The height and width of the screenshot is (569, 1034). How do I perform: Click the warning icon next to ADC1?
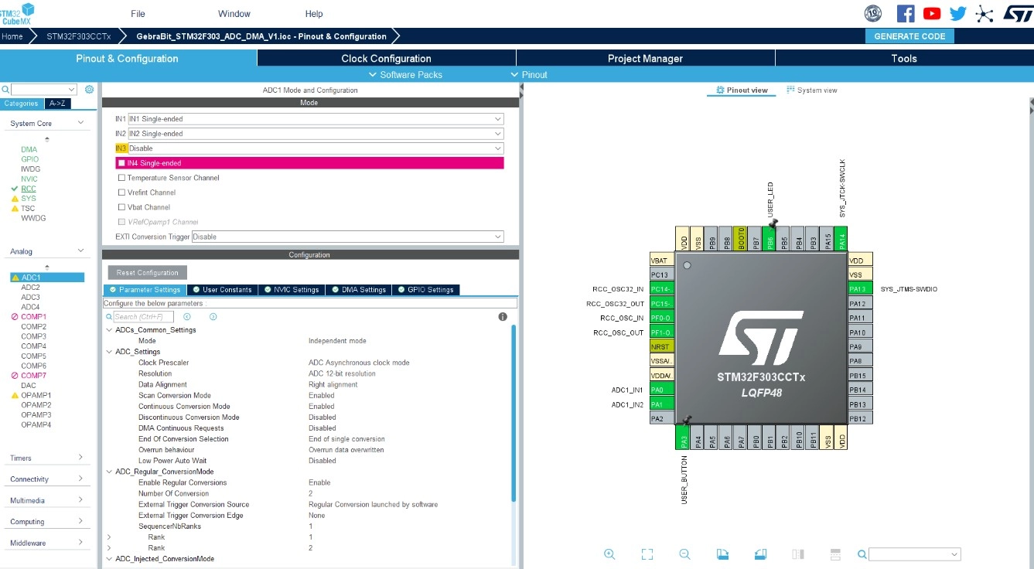pos(15,278)
